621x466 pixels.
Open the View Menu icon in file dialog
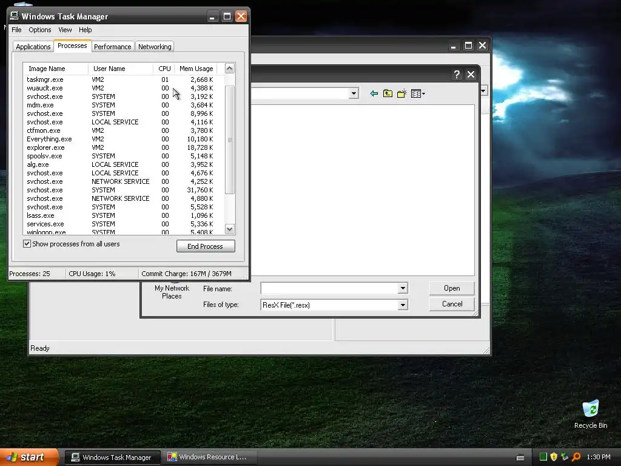tap(418, 93)
